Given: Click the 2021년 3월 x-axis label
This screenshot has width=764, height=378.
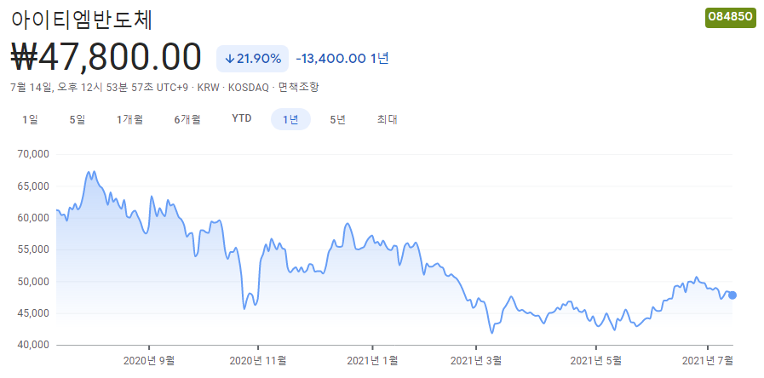Looking at the screenshot, I should pyautogui.click(x=476, y=361).
